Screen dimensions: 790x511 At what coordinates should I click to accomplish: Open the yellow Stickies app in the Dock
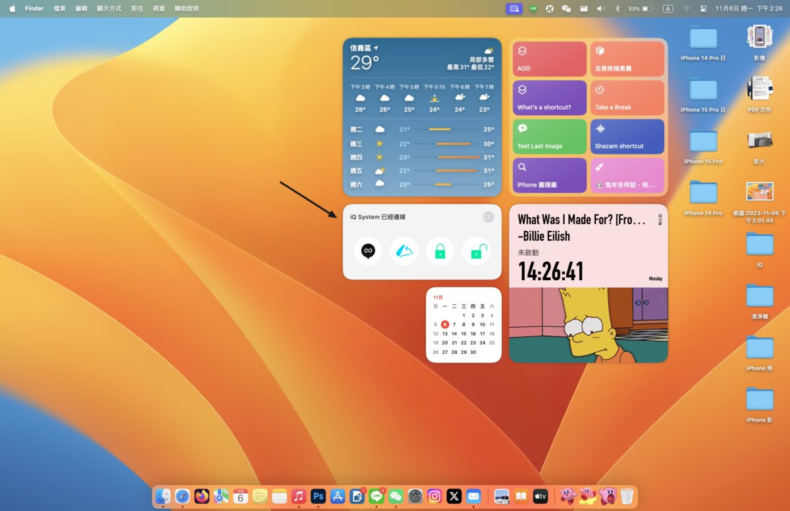click(260, 496)
